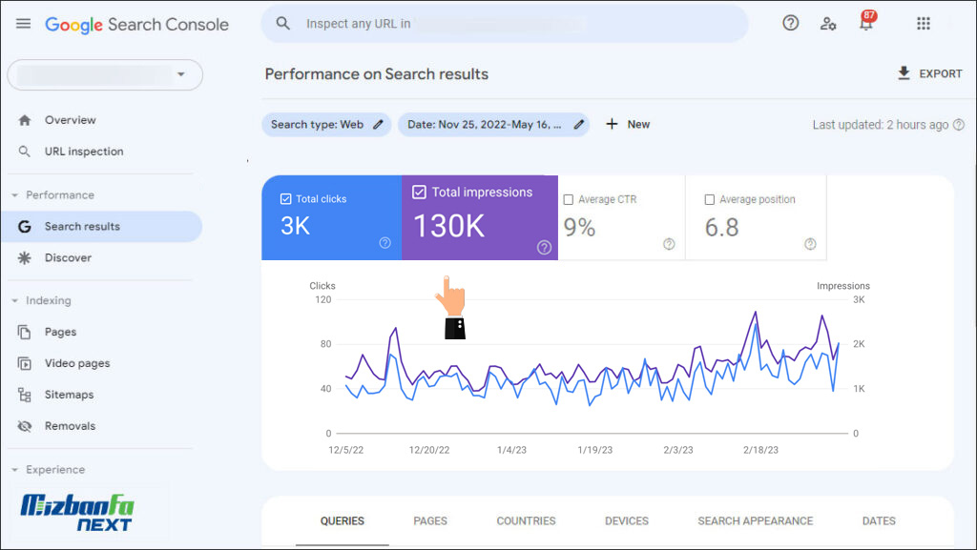Click the 130K total impressions value

pyautogui.click(x=448, y=226)
